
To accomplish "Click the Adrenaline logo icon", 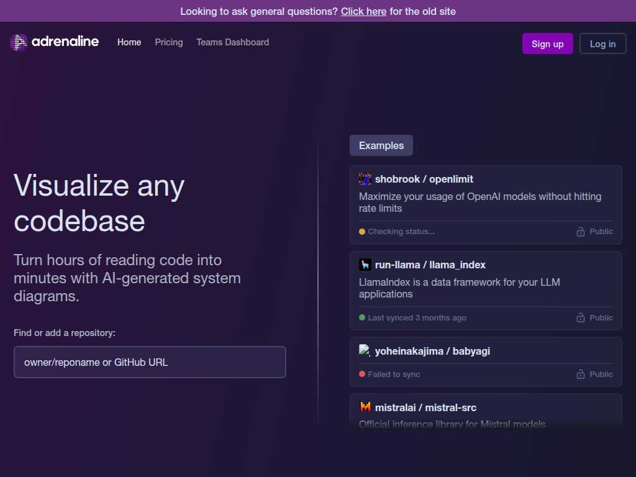I will [19, 42].
